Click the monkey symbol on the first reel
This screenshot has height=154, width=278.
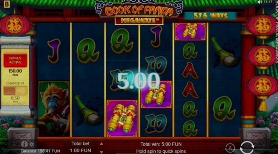pyautogui.click(x=54, y=108)
